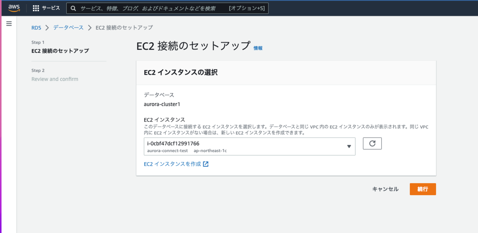Click the aurora-connect-test instance label
This screenshot has height=233, width=478.
point(167,151)
